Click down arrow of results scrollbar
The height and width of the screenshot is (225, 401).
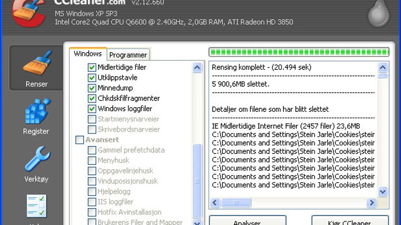[x=383, y=191]
